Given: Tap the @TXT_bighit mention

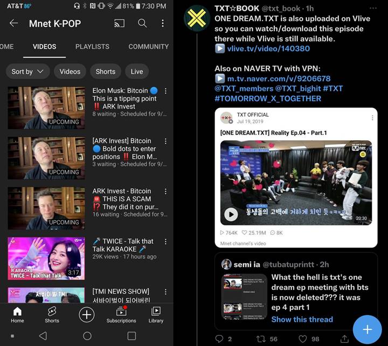Looking at the screenshot, I should click(298, 88).
